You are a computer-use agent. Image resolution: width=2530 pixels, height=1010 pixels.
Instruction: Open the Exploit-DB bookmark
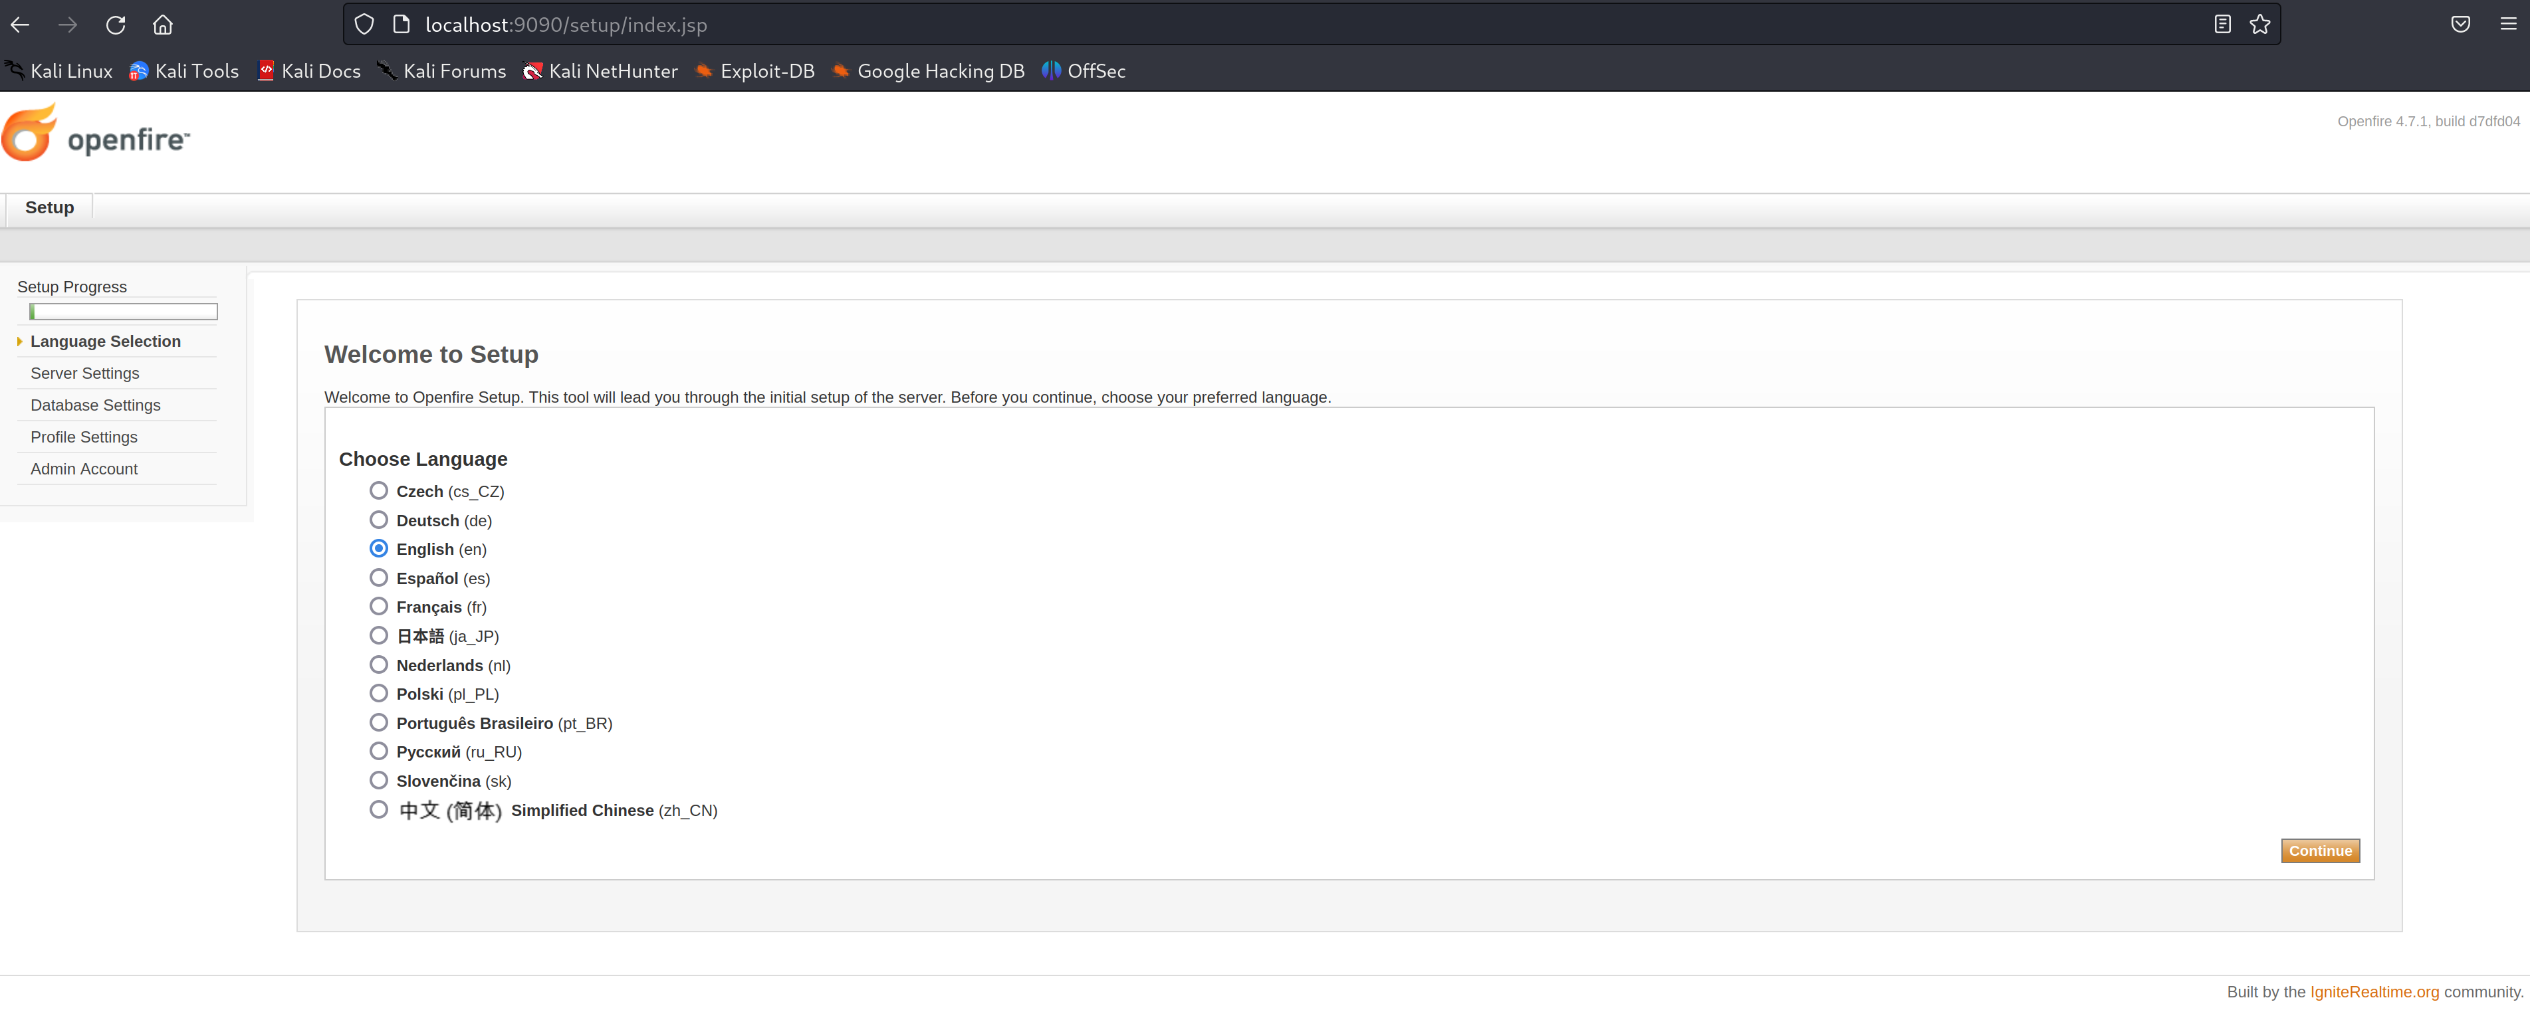[754, 70]
